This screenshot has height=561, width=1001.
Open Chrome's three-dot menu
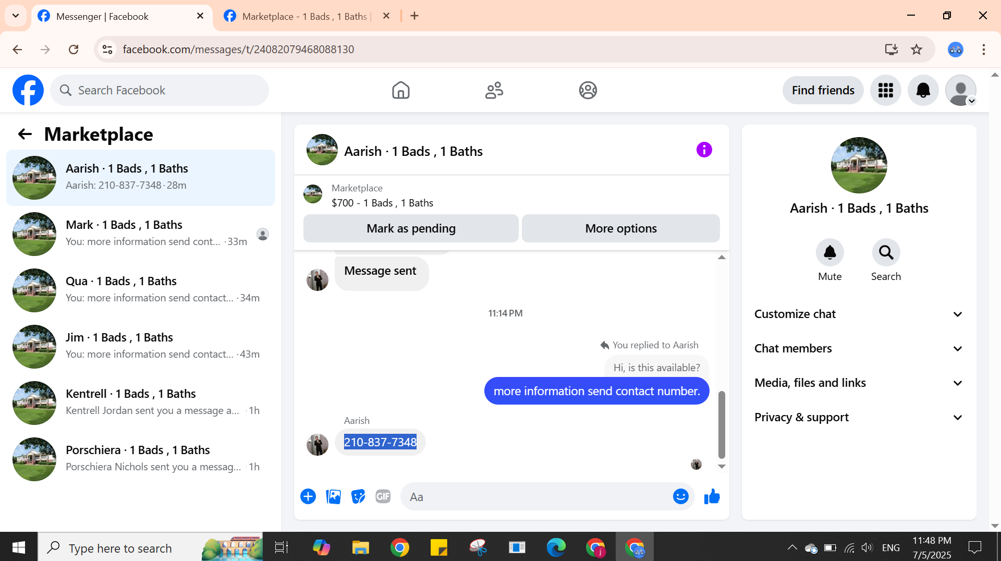984,50
